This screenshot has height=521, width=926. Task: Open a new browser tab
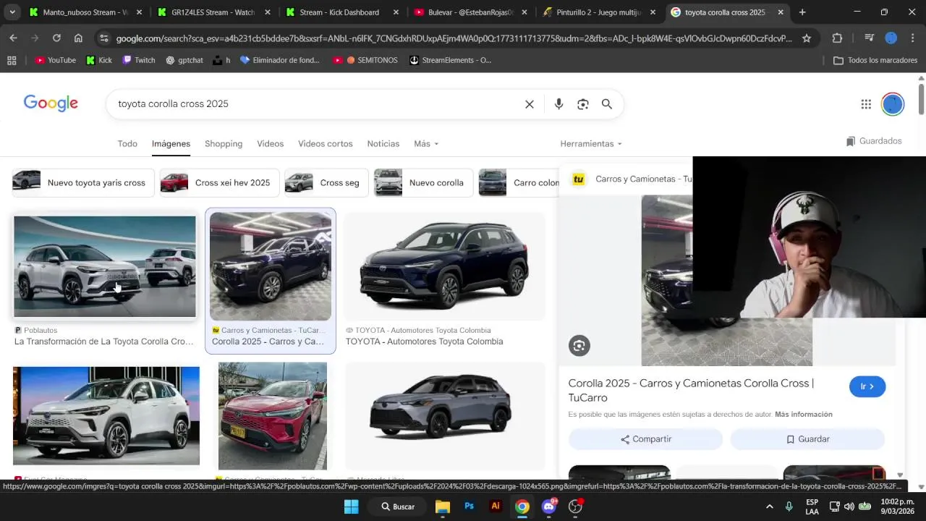point(802,12)
